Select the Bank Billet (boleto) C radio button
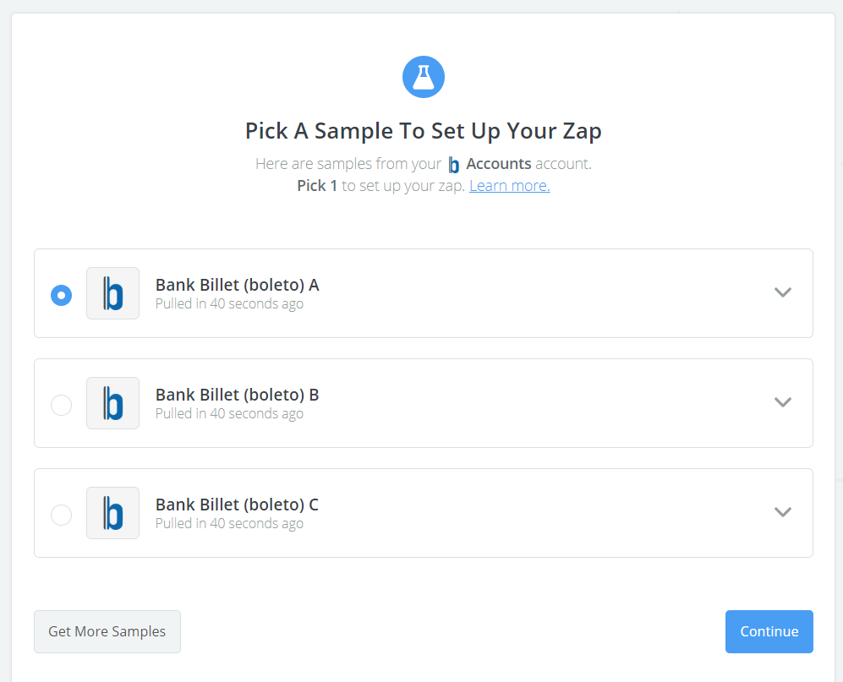Image resolution: width=843 pixels, height=682 pixels. [x=61, y=515]
